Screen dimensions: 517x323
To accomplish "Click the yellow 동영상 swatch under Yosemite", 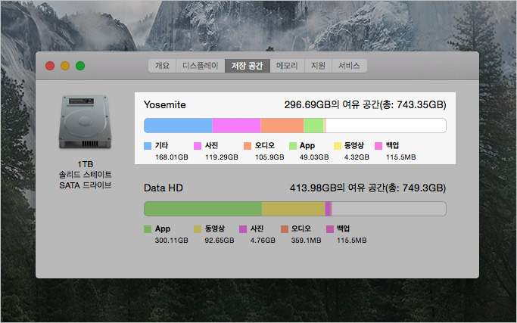I will point(338,146).
